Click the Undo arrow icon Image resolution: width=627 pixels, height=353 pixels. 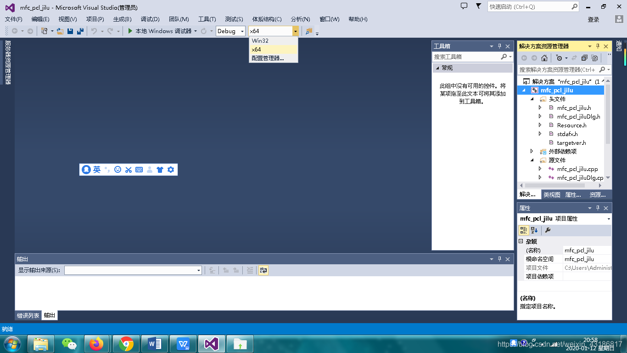94,31
